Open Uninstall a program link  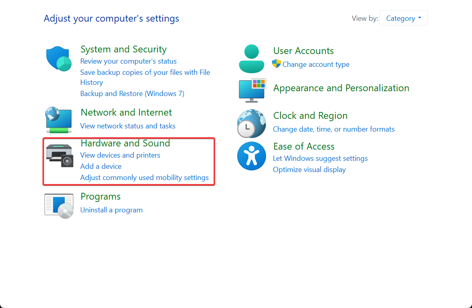point(111,210)
